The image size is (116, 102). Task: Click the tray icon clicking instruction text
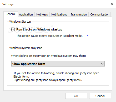(x=48, y=56)
